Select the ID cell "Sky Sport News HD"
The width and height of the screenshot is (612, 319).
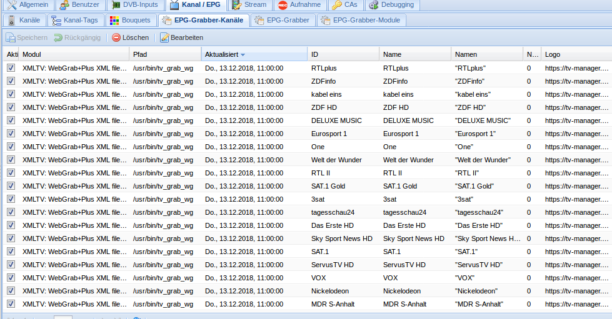click(x=342, y=238)
